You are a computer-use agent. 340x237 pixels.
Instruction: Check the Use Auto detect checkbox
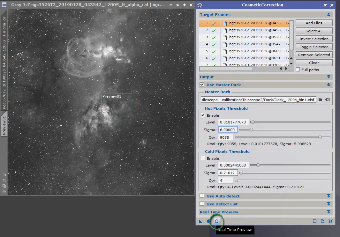click(x=202, y=196)
